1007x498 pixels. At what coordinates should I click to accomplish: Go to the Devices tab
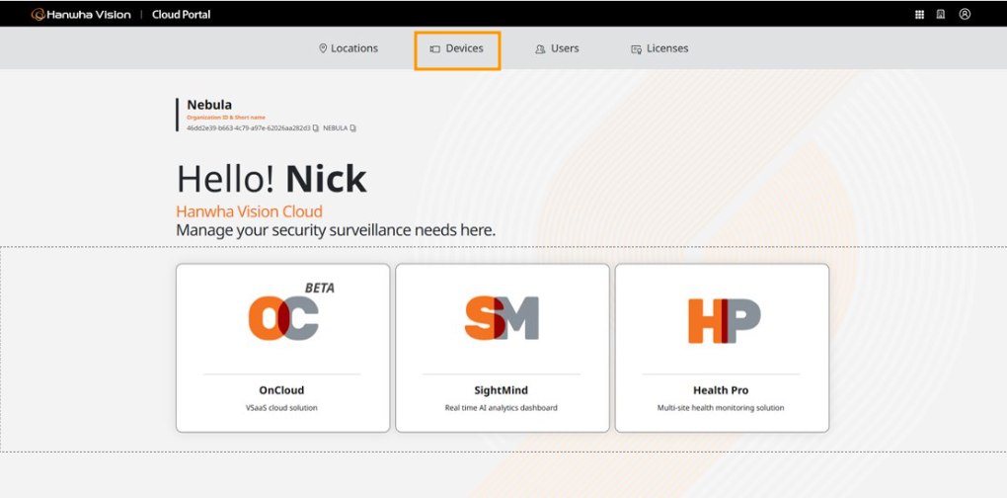pyautogui.click(x=457, y=48)
